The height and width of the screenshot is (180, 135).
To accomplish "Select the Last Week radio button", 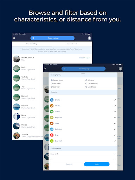I will (x=52, y=84).
